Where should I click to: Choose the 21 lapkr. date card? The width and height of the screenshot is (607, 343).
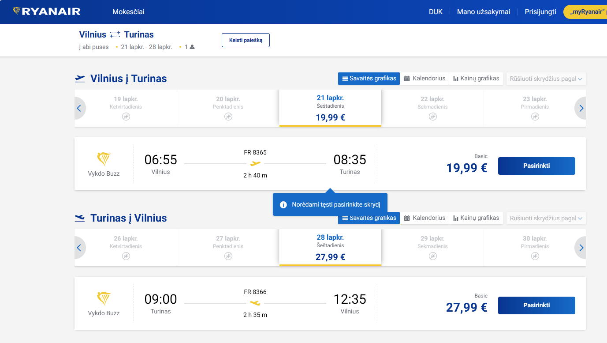[330, 108]
